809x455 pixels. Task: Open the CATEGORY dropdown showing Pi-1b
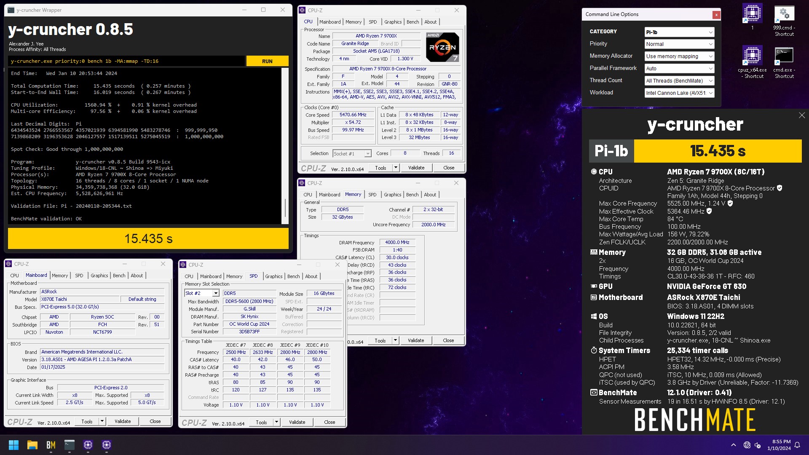(679, 32)
